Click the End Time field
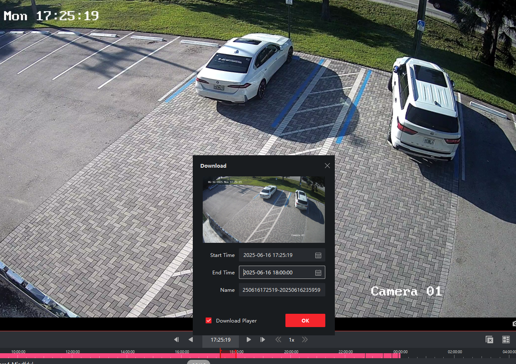The height and width of the screenshot is (364, 516). [276, 273]
